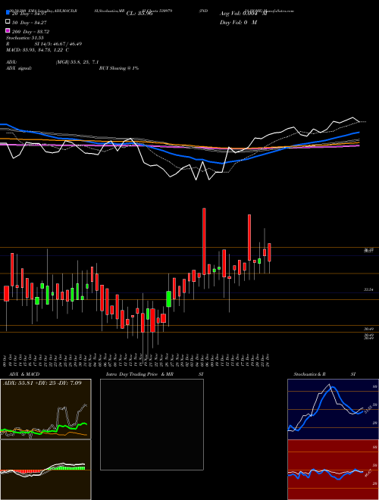Click the 'ADX signal:' label
The image size is (379, 500).
pos(19,68)
